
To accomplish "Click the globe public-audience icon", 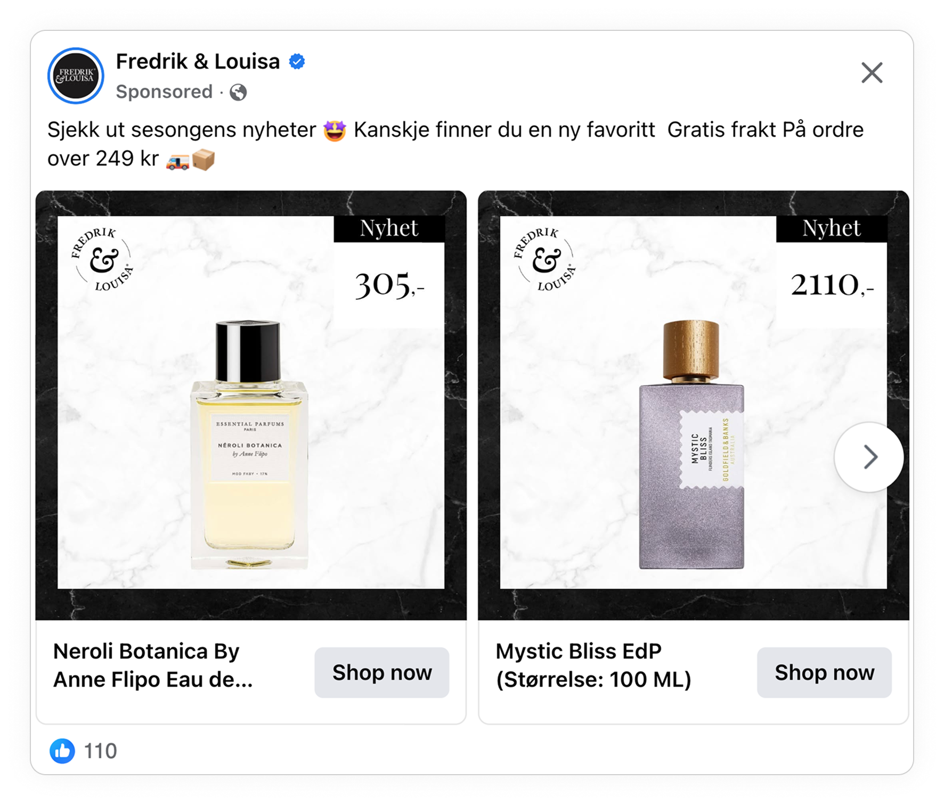I will click(238, 92).
